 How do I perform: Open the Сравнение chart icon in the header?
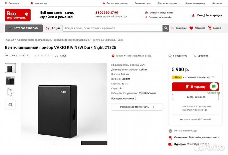click(173, 28)
